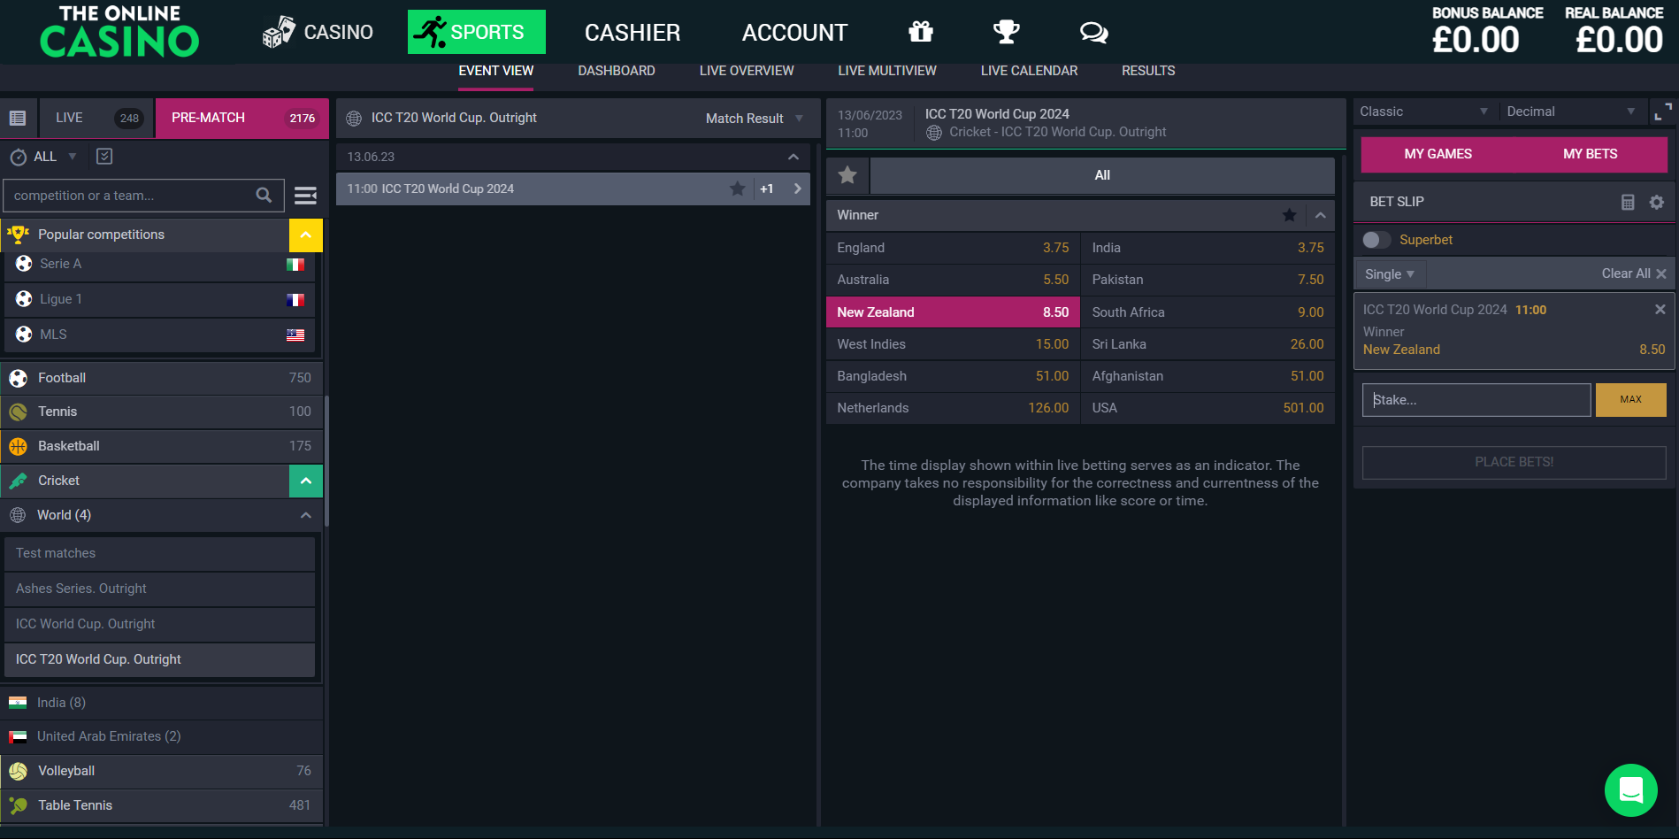Viewport: 1679px width, 839px height.
Task: Click the MY BETS button
Action: (1590, 154)
